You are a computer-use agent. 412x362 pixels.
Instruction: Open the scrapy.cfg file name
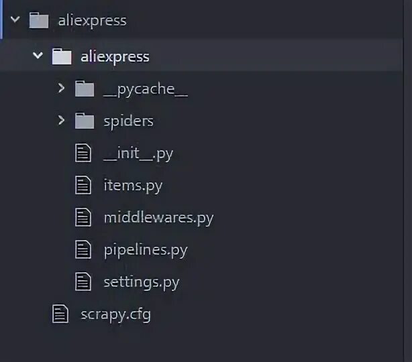point(115,315)
